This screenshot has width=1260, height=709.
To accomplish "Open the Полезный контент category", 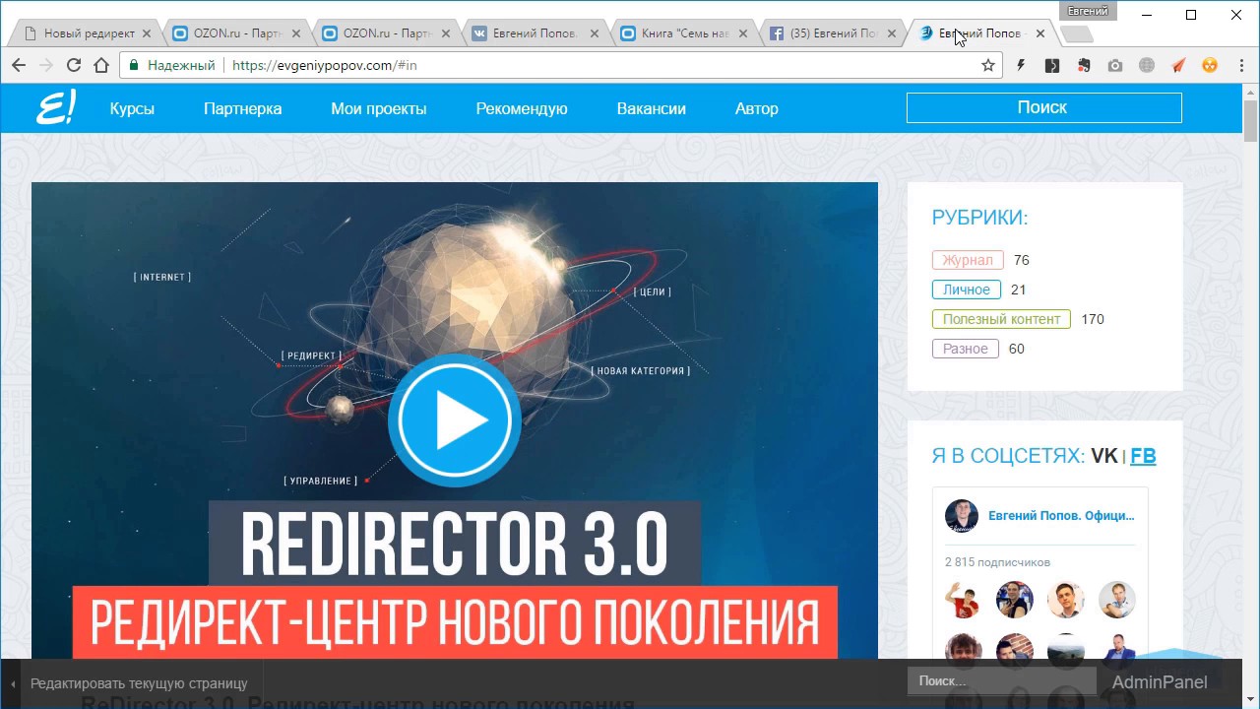I will coord(1001,319).
